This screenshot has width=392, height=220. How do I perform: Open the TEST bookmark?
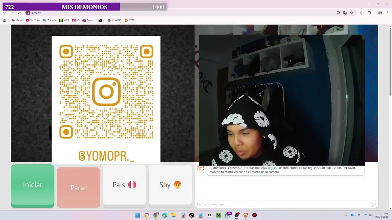(130, 20)
